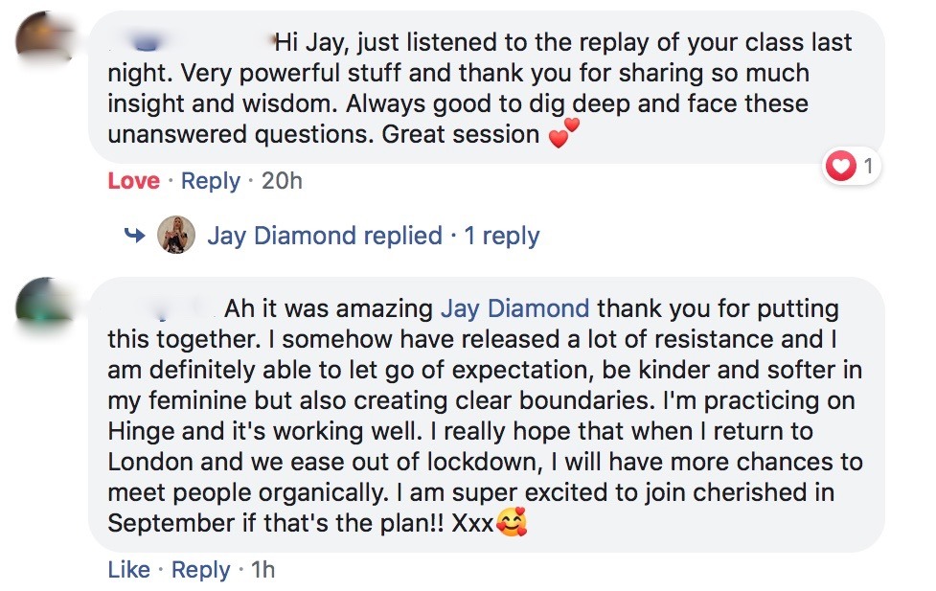
Task: Open the Jay Diamond mention in second comment
Action: point(514,308)
